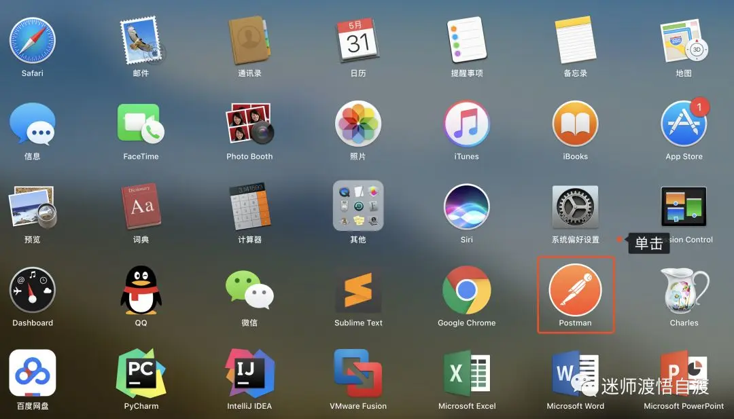Launch Mission Control app
This screenshot has height=419, width=734.
click(684, 206)
